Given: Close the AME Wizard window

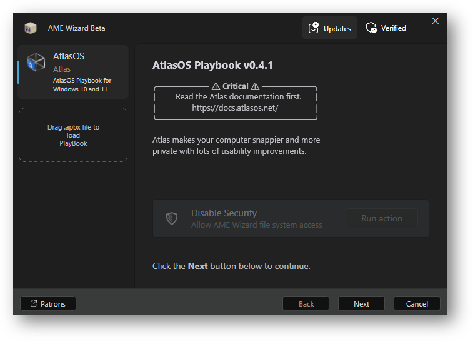Looking at the screenshot, I should pos(435,21).
